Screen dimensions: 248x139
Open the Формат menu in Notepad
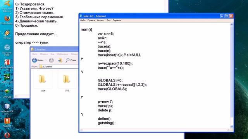pos(101,20)
